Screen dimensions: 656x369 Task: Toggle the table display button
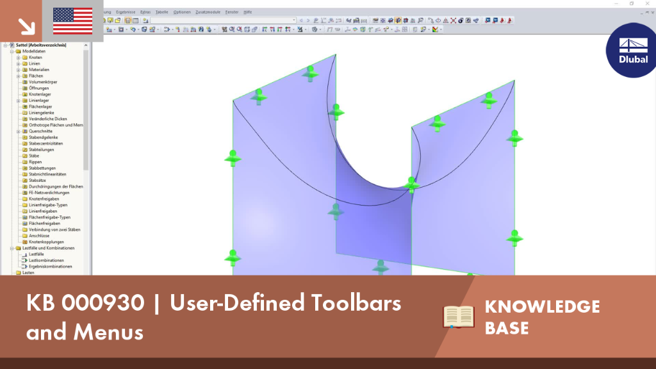pos(136,20)
